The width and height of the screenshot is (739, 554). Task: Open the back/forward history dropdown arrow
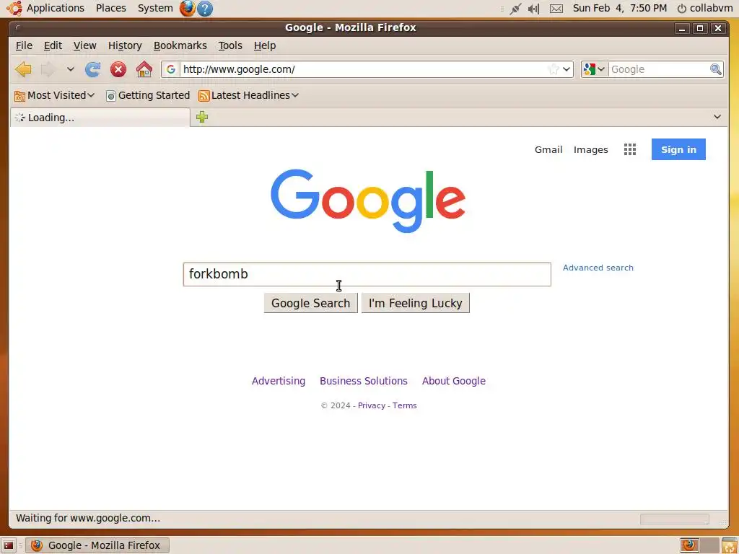tap(70, 69)
